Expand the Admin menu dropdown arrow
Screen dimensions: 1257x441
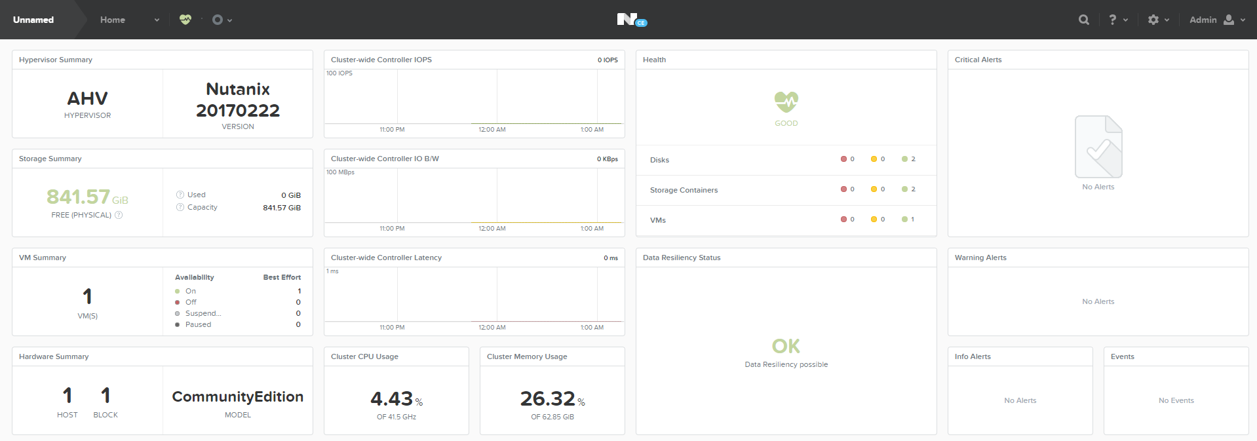point(1243,20)
